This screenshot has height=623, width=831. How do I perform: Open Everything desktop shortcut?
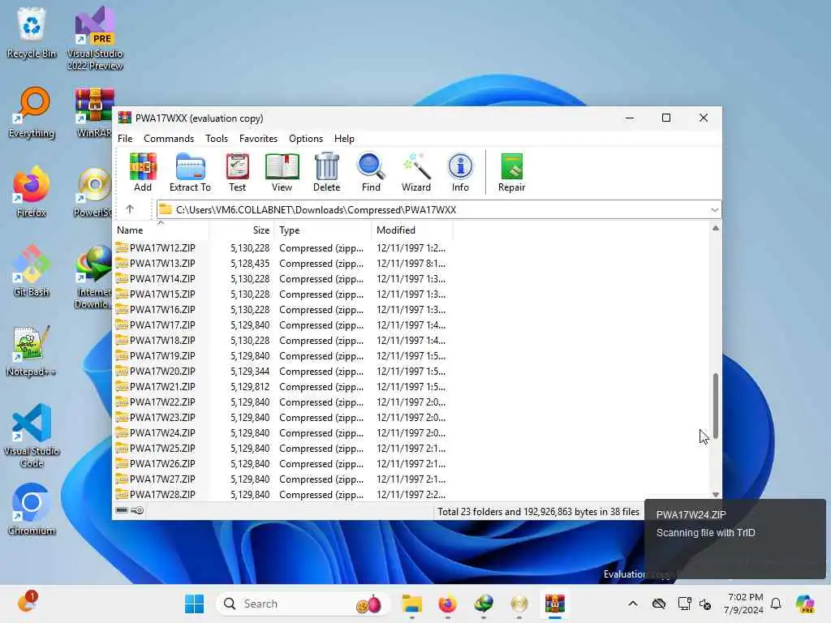coord(32,113)
